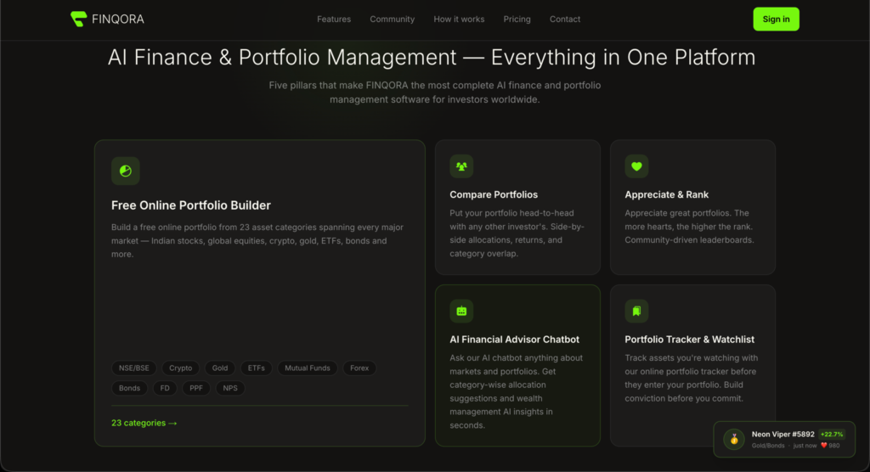Screen dimensions: 870x472
Task: Click the 980 hearts count
Action: pyautogui.click(x=834, y=446)
